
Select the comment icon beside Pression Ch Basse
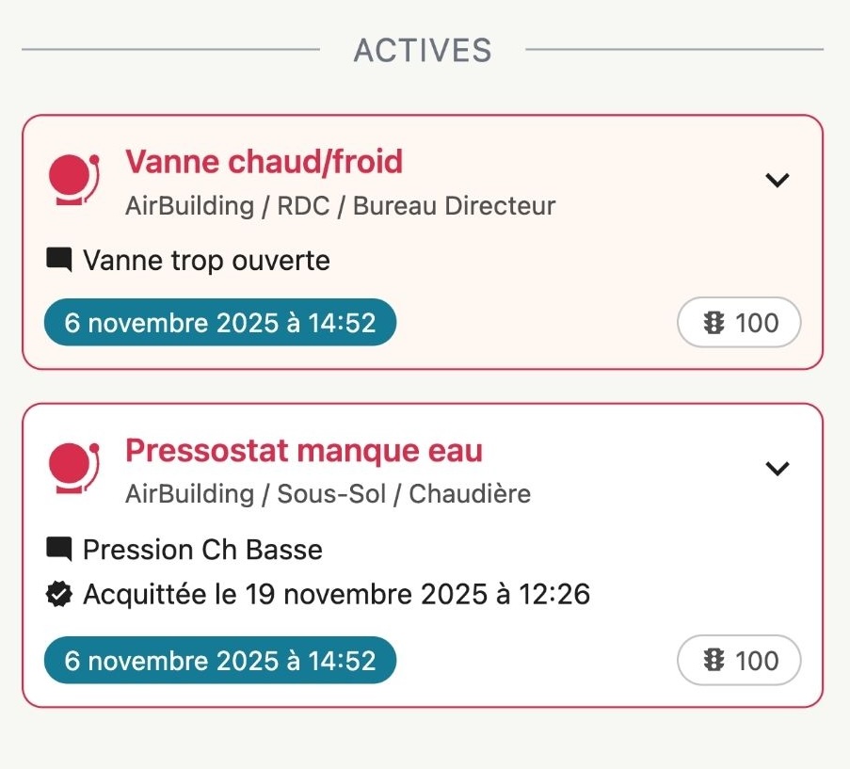pyautogui.click(x=58, y=549)
